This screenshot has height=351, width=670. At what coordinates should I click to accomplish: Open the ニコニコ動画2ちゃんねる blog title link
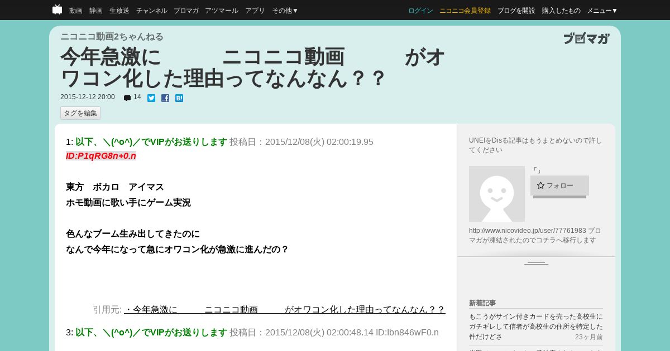pos(112,37)
